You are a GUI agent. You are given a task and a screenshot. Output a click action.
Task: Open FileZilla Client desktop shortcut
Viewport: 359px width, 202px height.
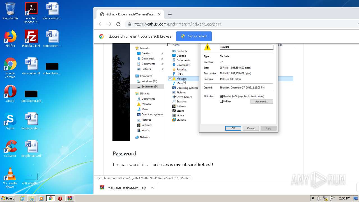(31, 39)
